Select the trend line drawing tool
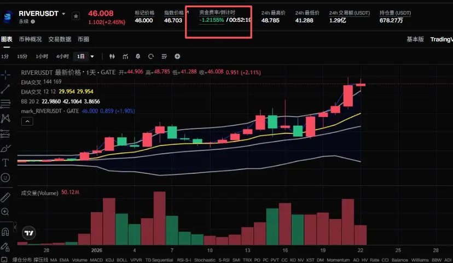Viewport: 453px width, 263px height. click(x=5, y=90)
